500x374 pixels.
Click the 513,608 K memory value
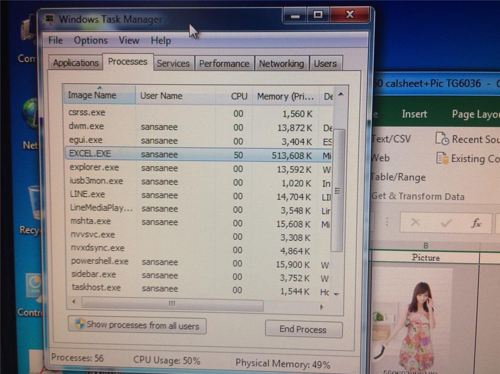[x=292, y=156]
